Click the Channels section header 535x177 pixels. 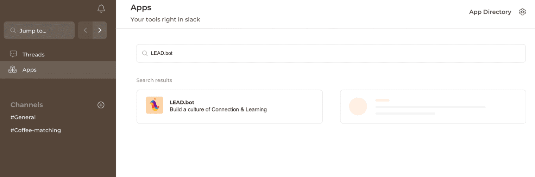tap(27, 105)
